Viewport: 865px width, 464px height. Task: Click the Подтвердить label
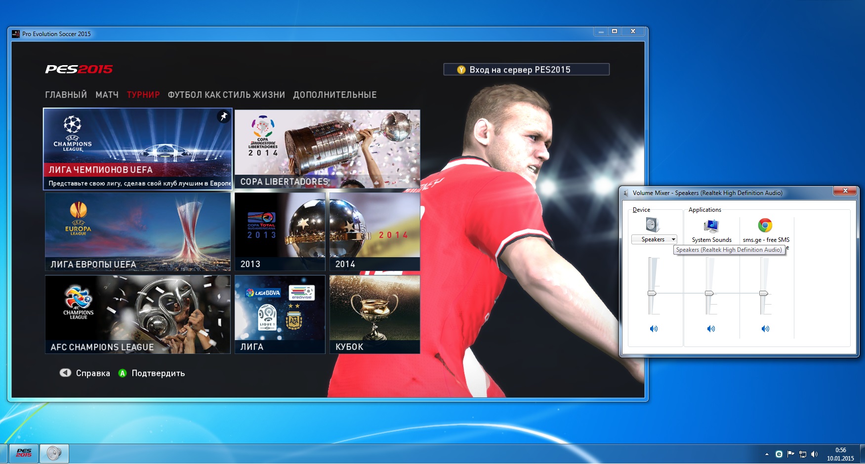tap(158, 373)
